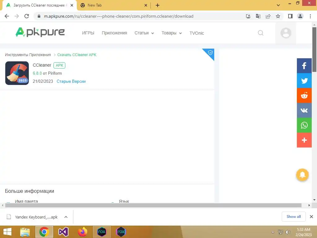The width and height of the screenshot is (317, 238).
Task: Open Старые Версии link
Action: tap(71, 82)
